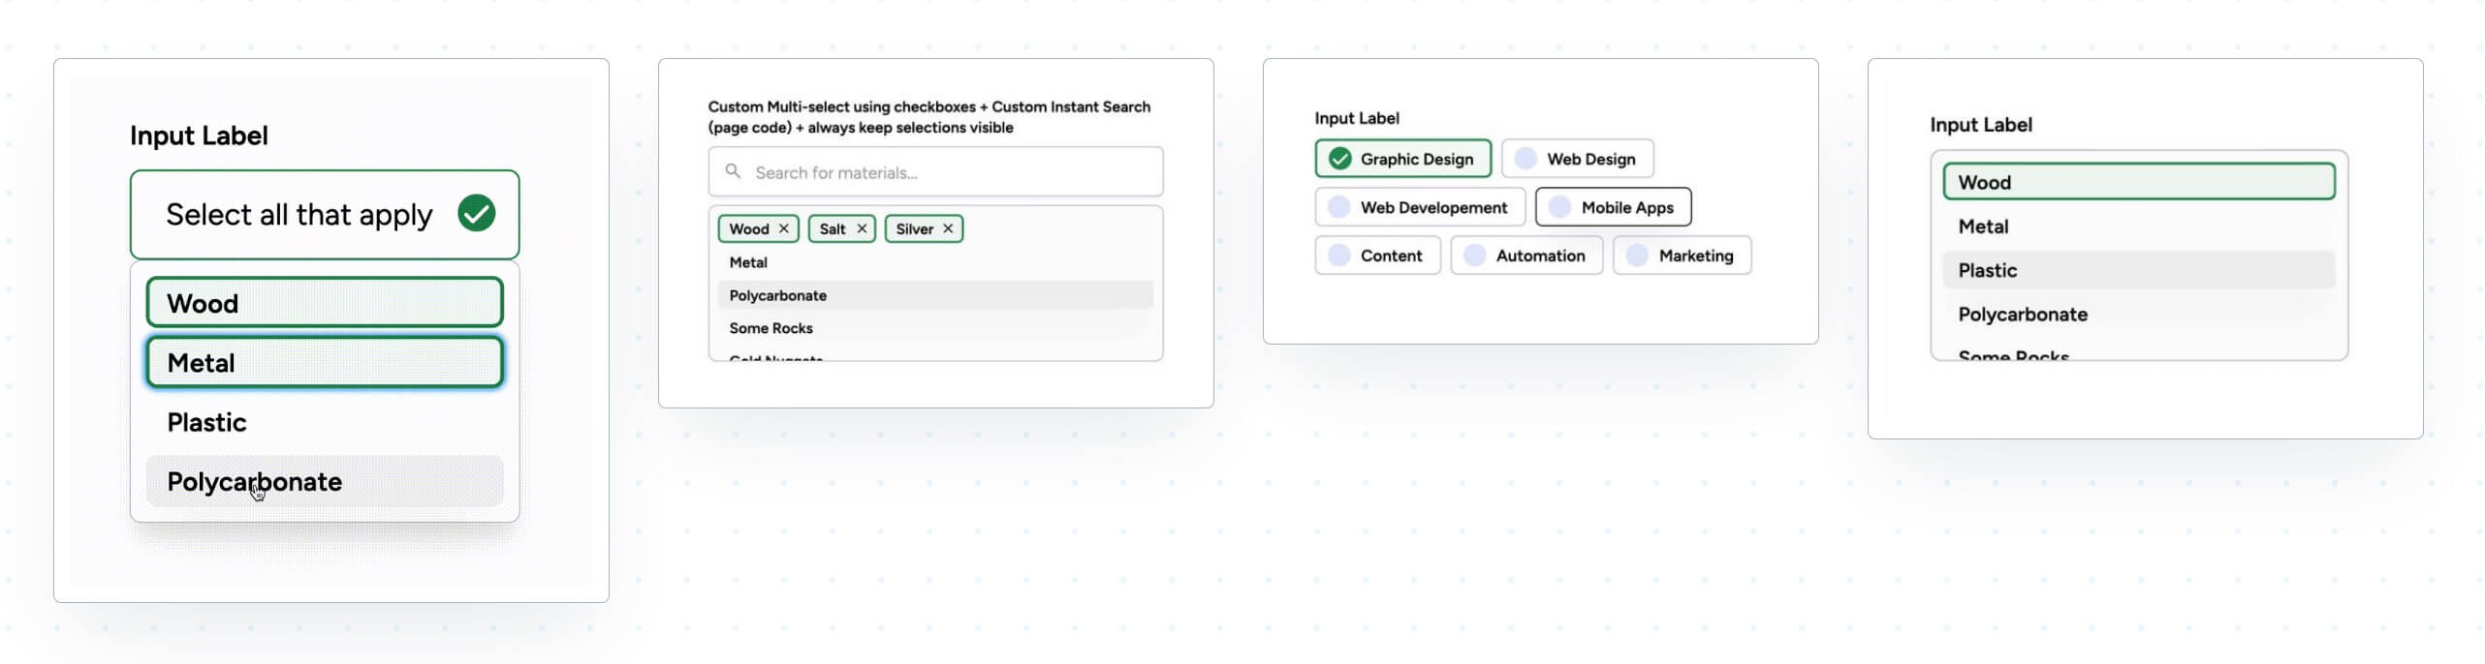
Task: Deselect Wood in the large dropdown list
Action: coord(324,303)
